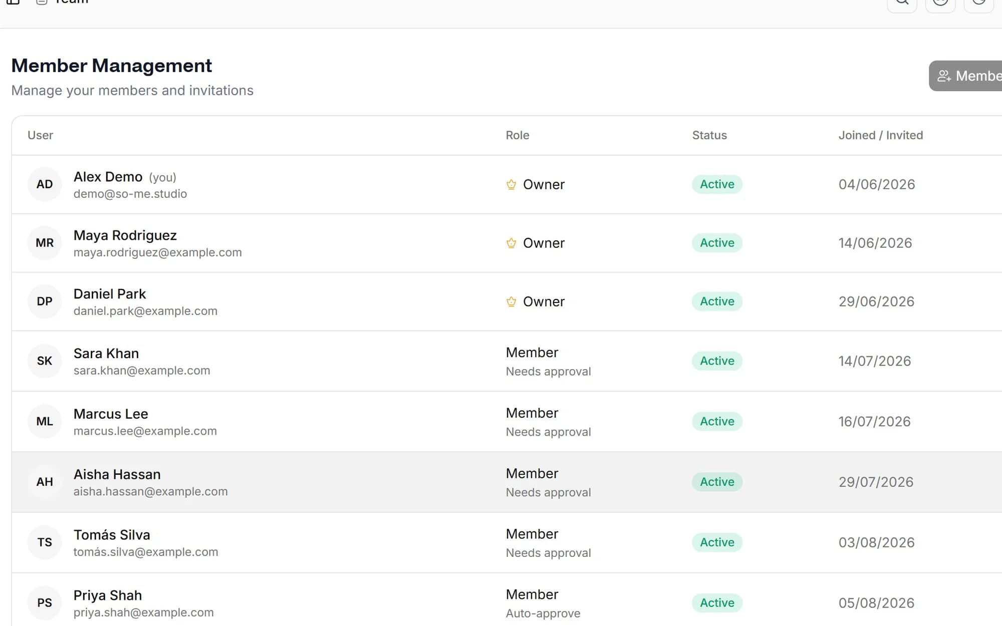This screenshot has width=1002, height=626.
Task: Click the TS avatar circle
Action: (x=45, y=542)
